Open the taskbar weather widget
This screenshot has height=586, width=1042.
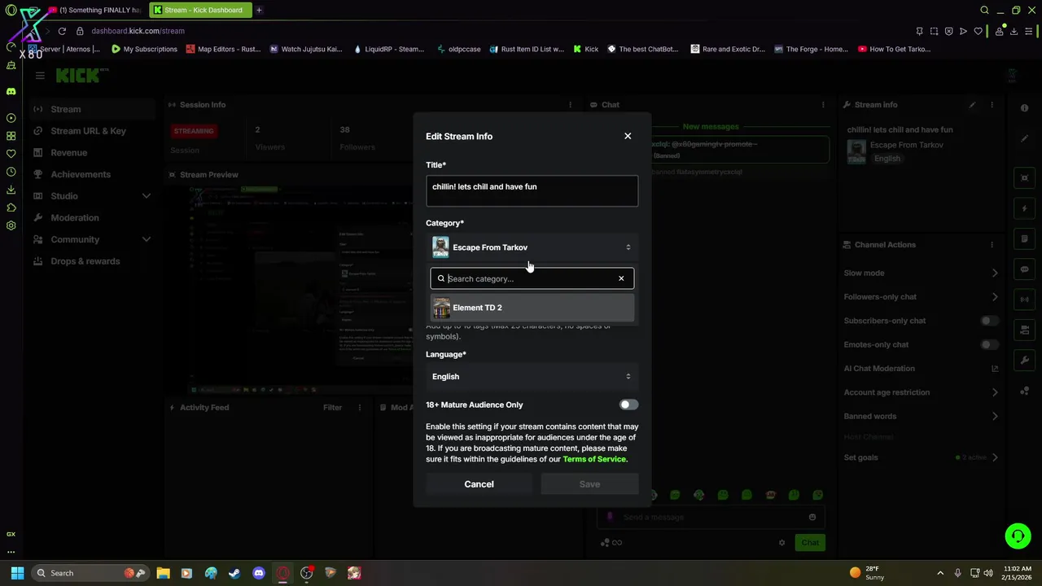867,573
